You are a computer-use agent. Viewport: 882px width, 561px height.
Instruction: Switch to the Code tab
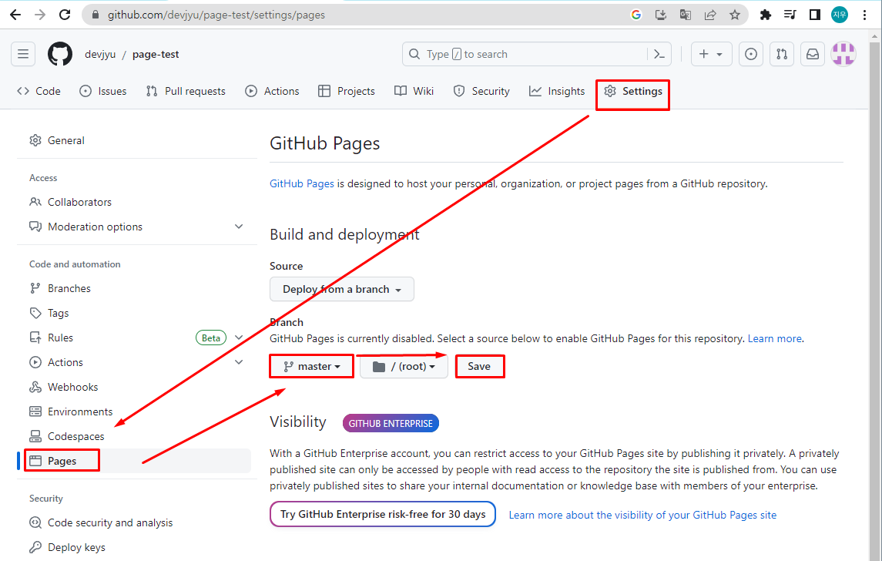click(39, 91)
